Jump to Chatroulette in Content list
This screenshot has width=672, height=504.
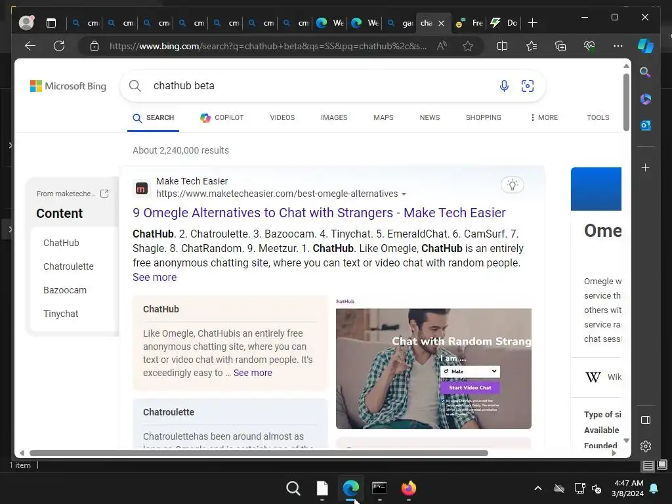click(x=68, y=266)
